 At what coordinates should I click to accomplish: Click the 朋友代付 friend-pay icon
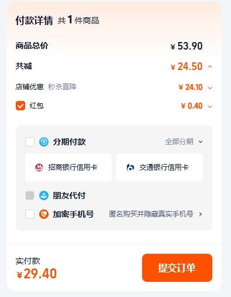44,195
